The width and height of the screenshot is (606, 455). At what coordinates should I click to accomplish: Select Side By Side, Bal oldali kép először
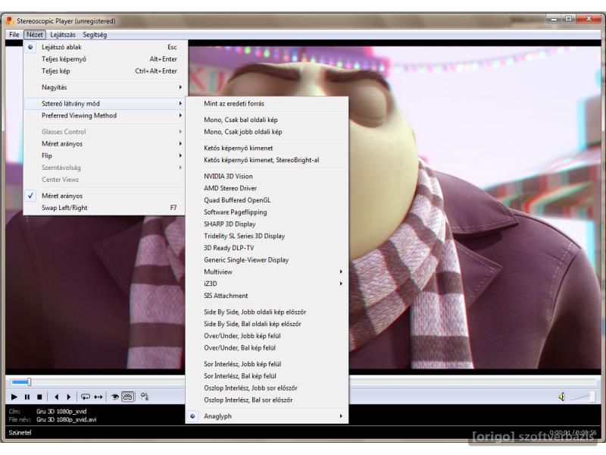(x=267, y=325)
